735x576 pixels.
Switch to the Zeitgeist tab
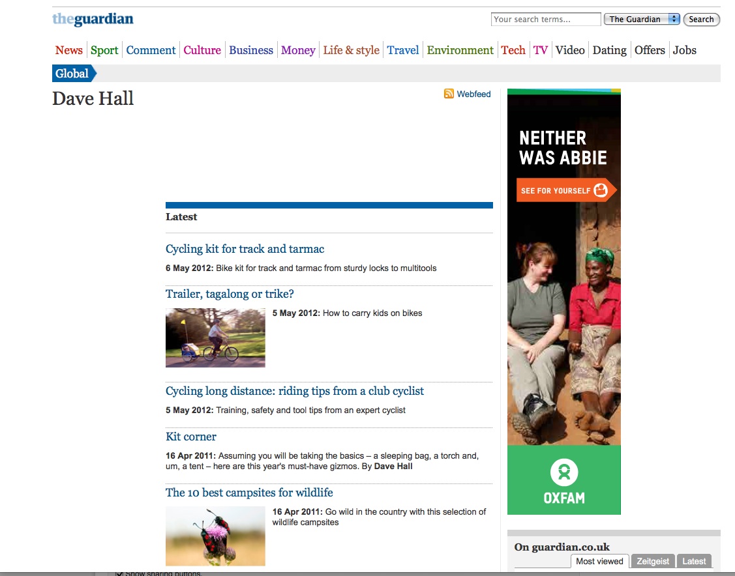(652, 561)
